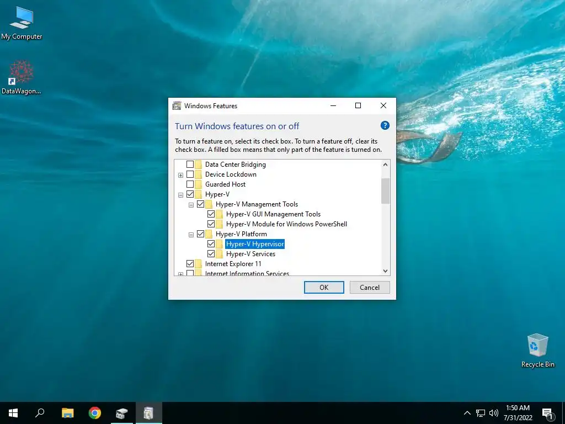Open the Windows Start menu
The image size is (565, 424).
coord(13,413)
